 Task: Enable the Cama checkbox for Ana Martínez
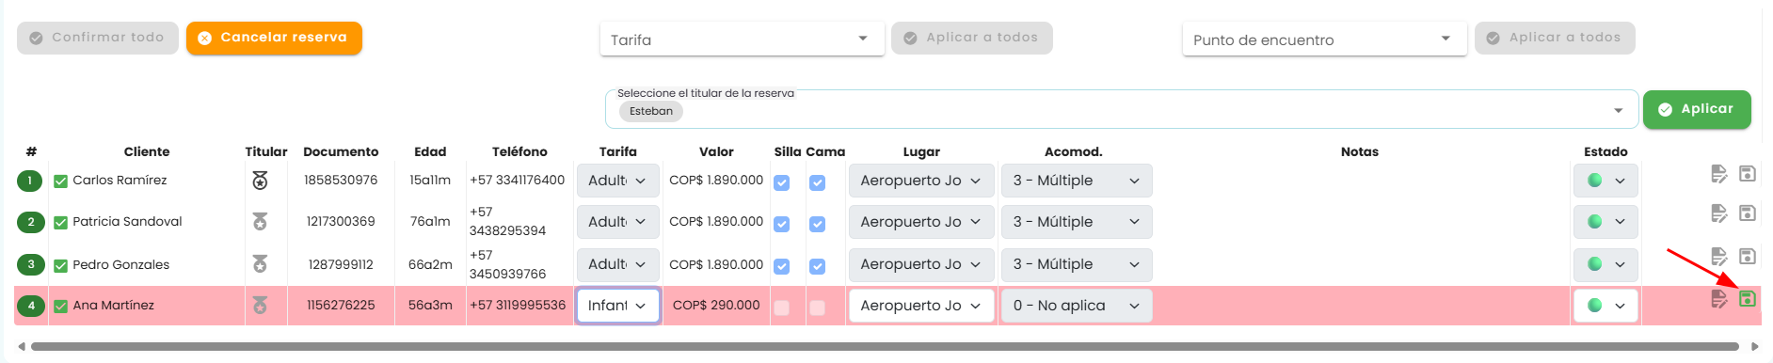click(817, 308)
